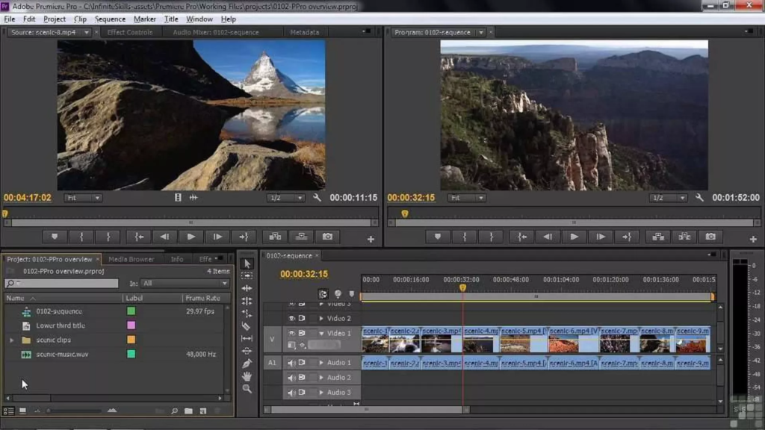The height and width of the screenshot is (430, 765).
Task: Select the Hand tool
Action: (x=247, y=376)
